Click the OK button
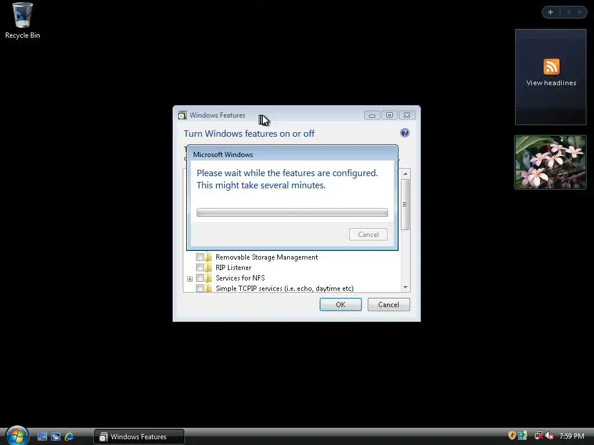Screen dimensions: 594x445 [x=341, y=305]
